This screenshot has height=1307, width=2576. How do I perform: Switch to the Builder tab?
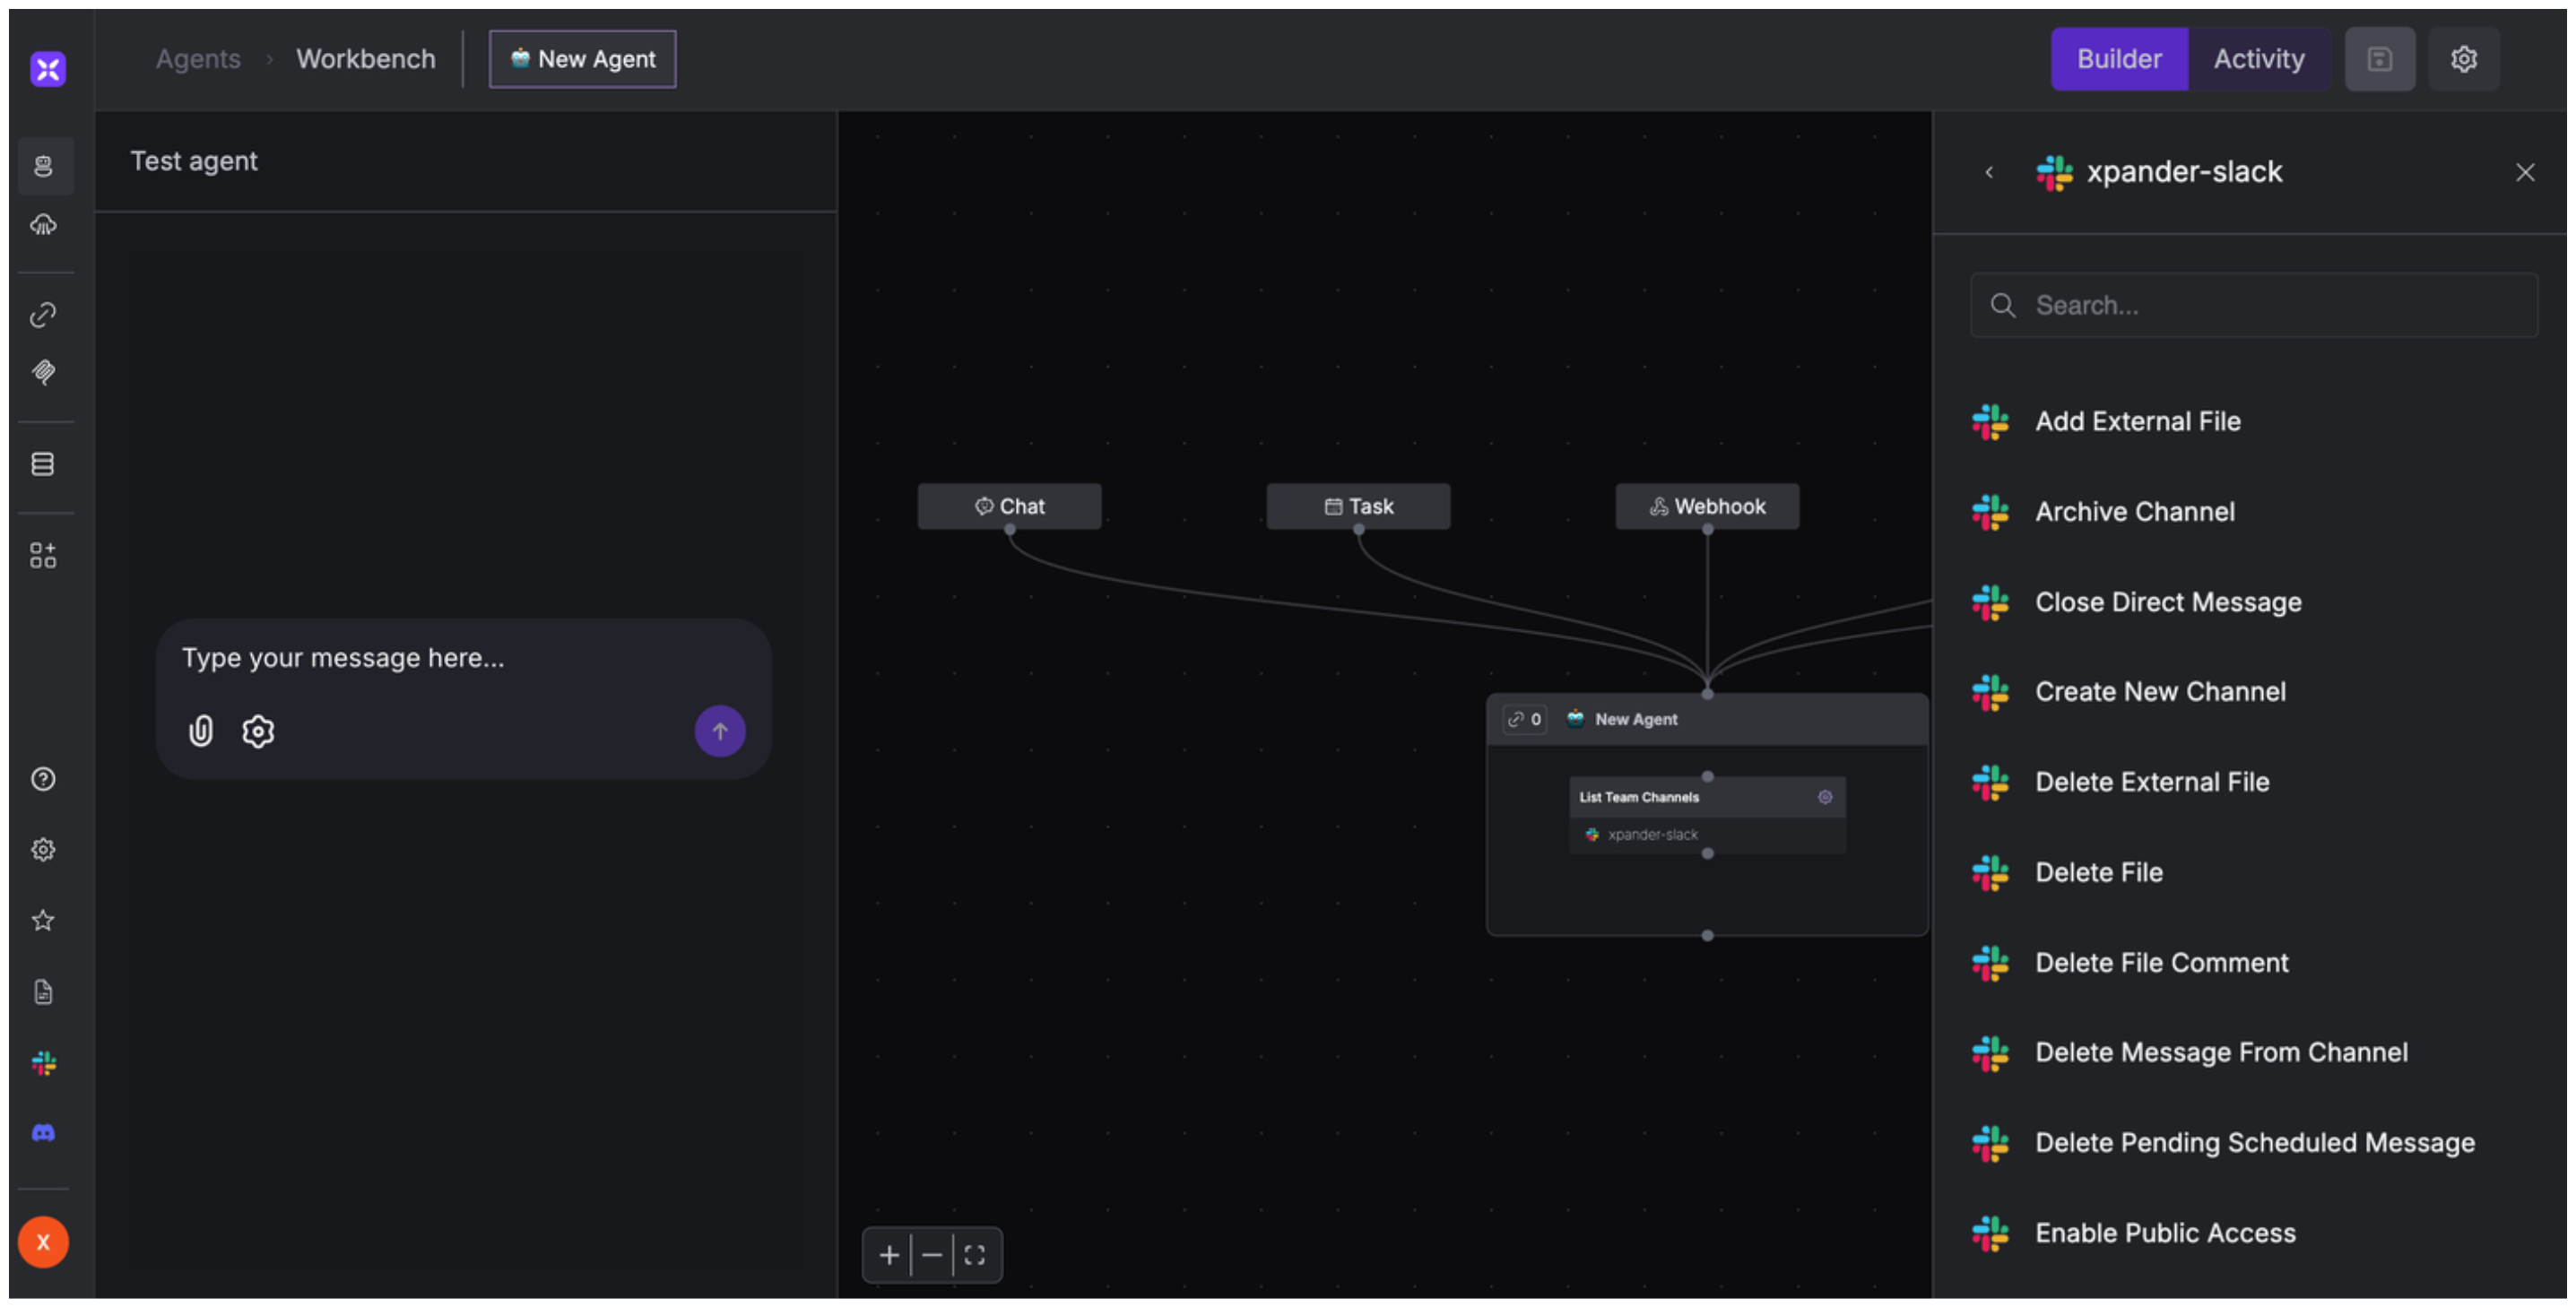pyautogui.click(x=2118, y=59)
